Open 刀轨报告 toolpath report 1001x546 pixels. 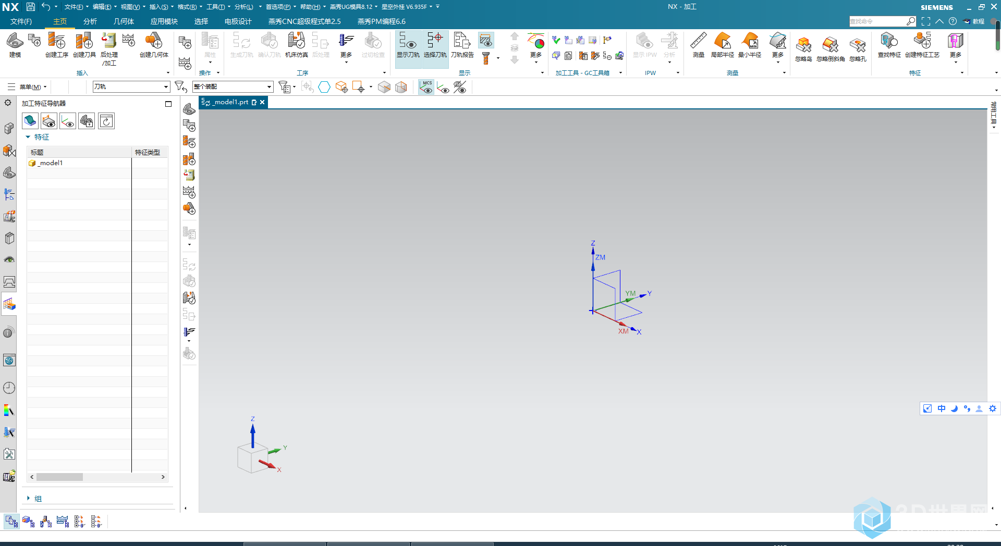click(462, 45)
